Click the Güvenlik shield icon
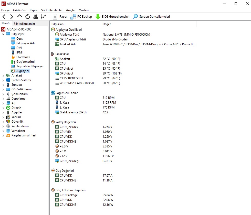Viewport: 251px width, 215px height. (x=8, y=122)
